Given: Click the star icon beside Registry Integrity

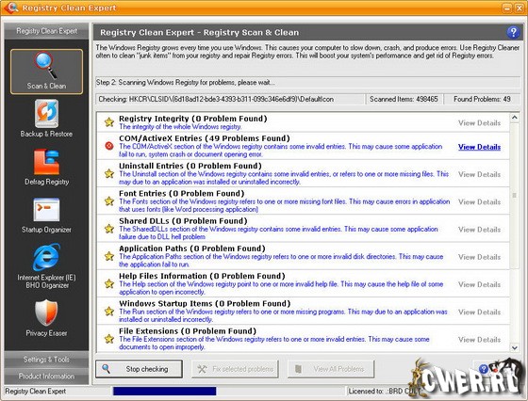Looking at the screenshot, I should pos(109,121).
